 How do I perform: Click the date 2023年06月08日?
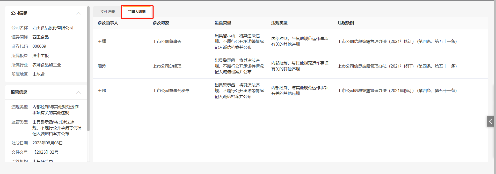point(48,143)
